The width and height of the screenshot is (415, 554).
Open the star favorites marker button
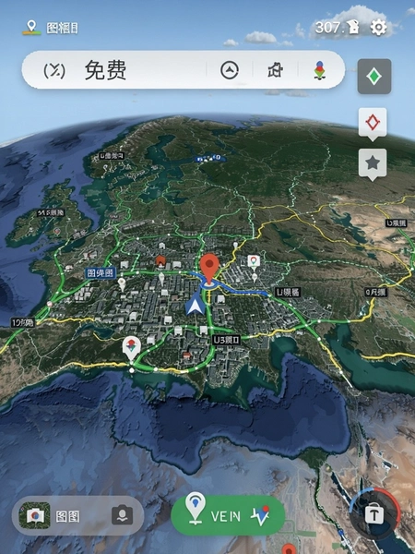point(373,164)
